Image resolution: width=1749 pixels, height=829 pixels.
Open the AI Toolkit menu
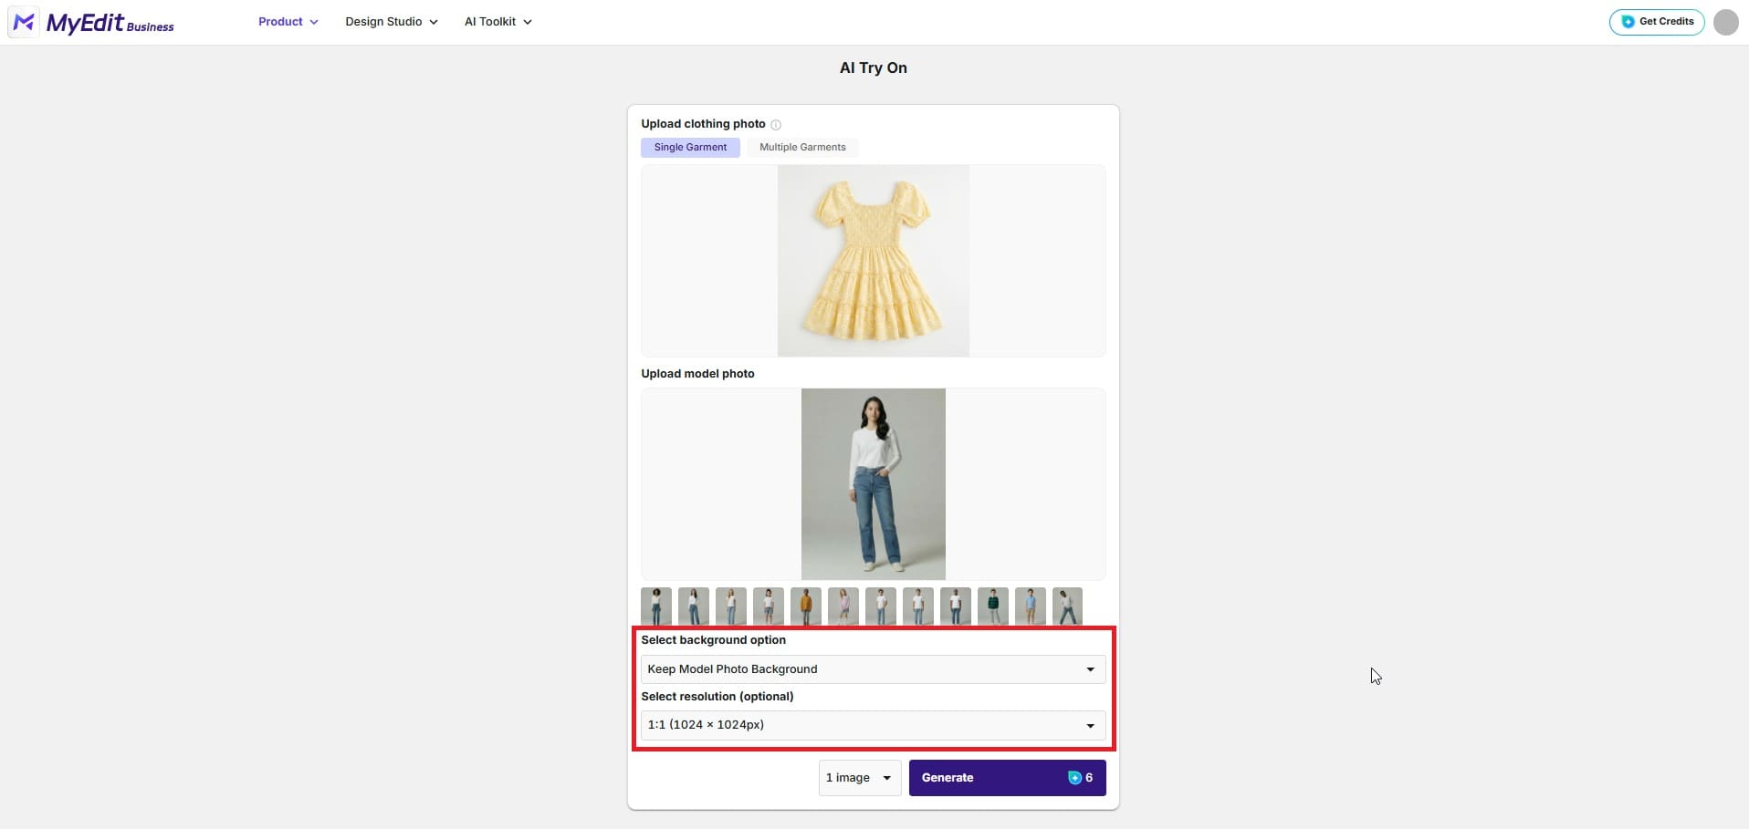point(497,21)
